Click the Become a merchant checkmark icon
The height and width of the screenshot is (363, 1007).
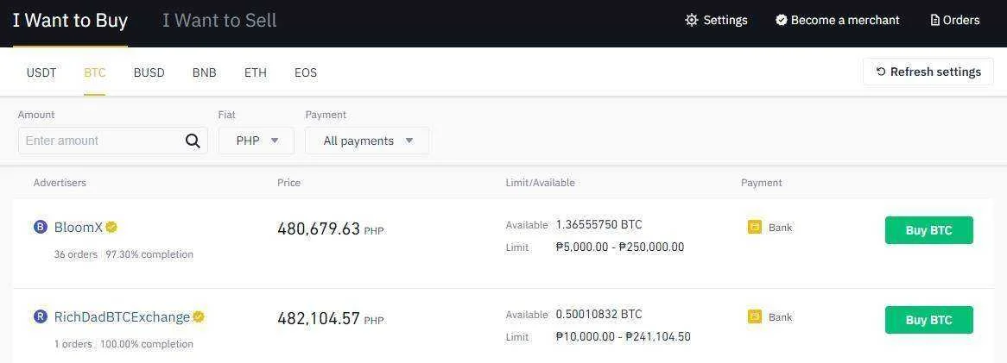tap(782, 20)
